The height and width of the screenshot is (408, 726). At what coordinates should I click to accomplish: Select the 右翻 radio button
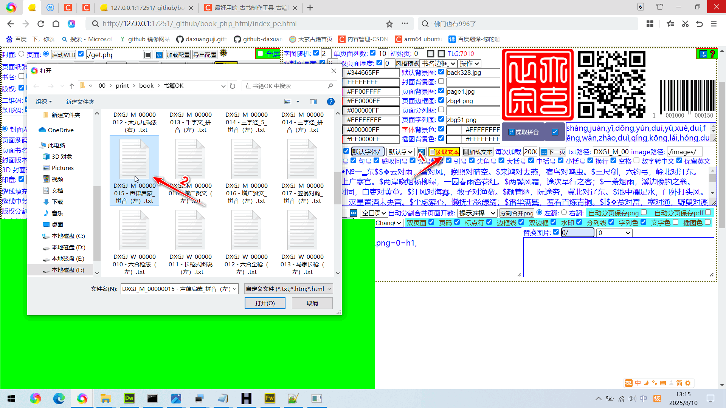point(564,212)
